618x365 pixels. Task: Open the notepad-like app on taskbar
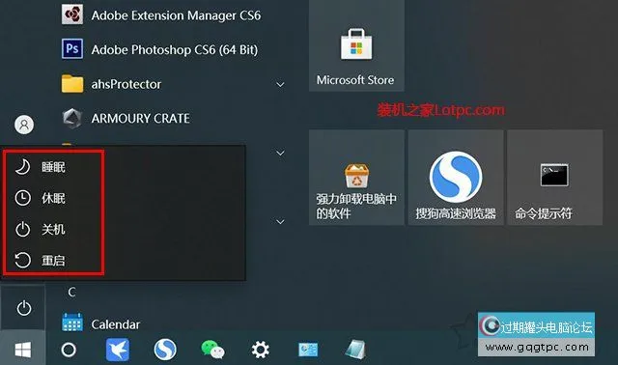(355, 350)
